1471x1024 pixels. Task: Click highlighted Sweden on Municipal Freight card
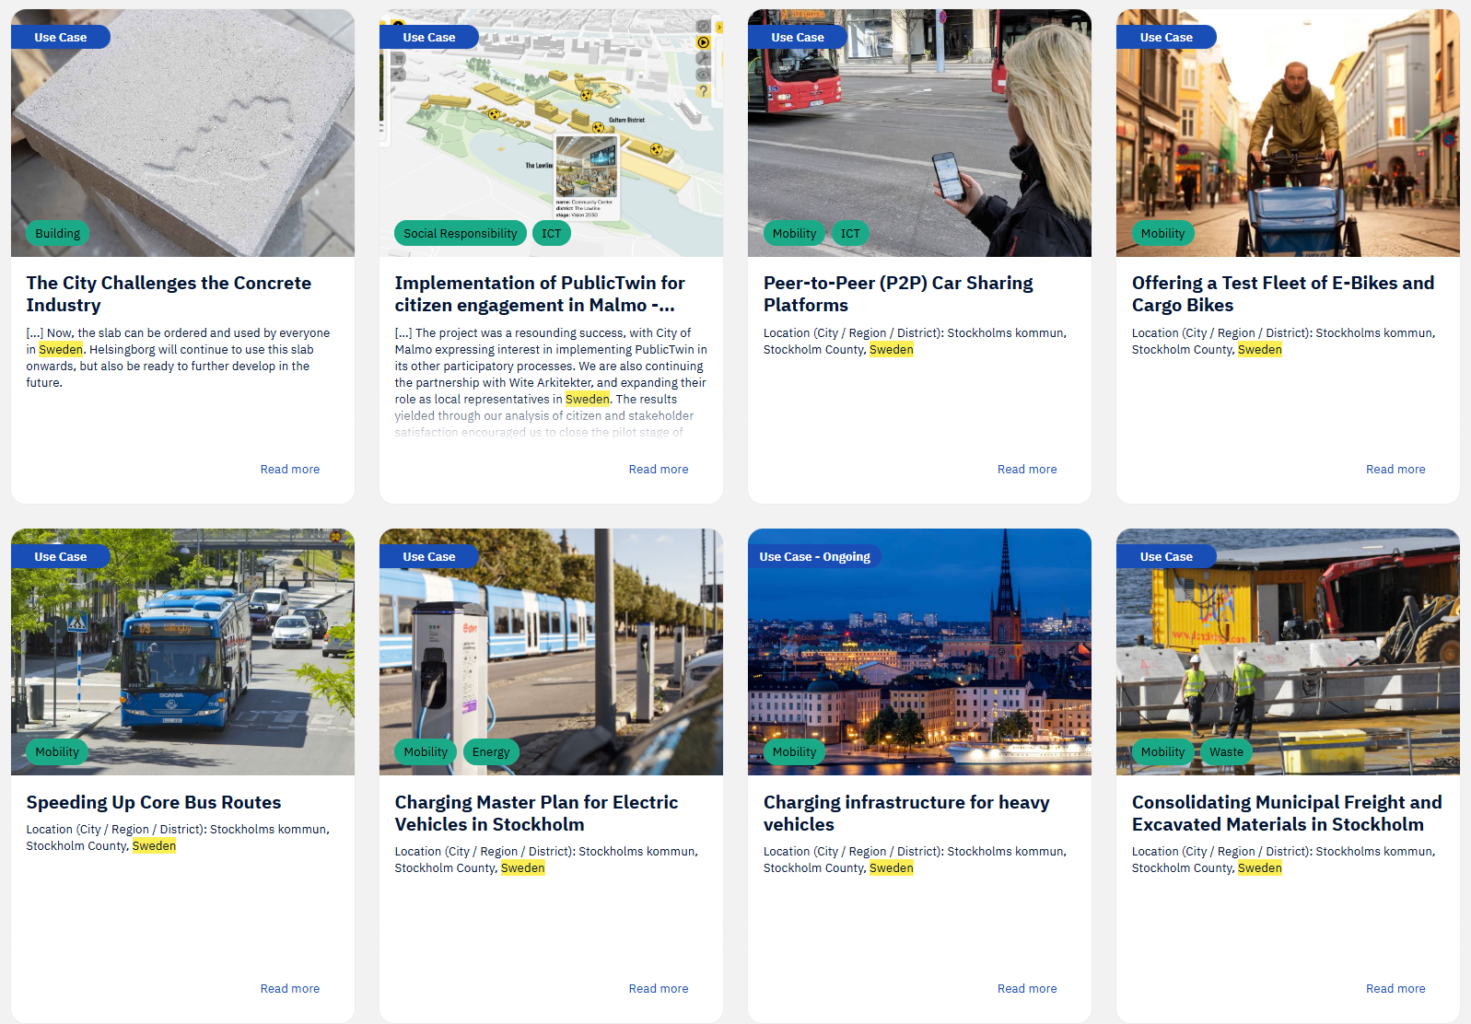[1260, 868]
